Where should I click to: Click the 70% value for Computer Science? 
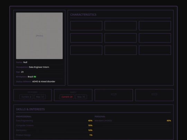tap(90, 125)
